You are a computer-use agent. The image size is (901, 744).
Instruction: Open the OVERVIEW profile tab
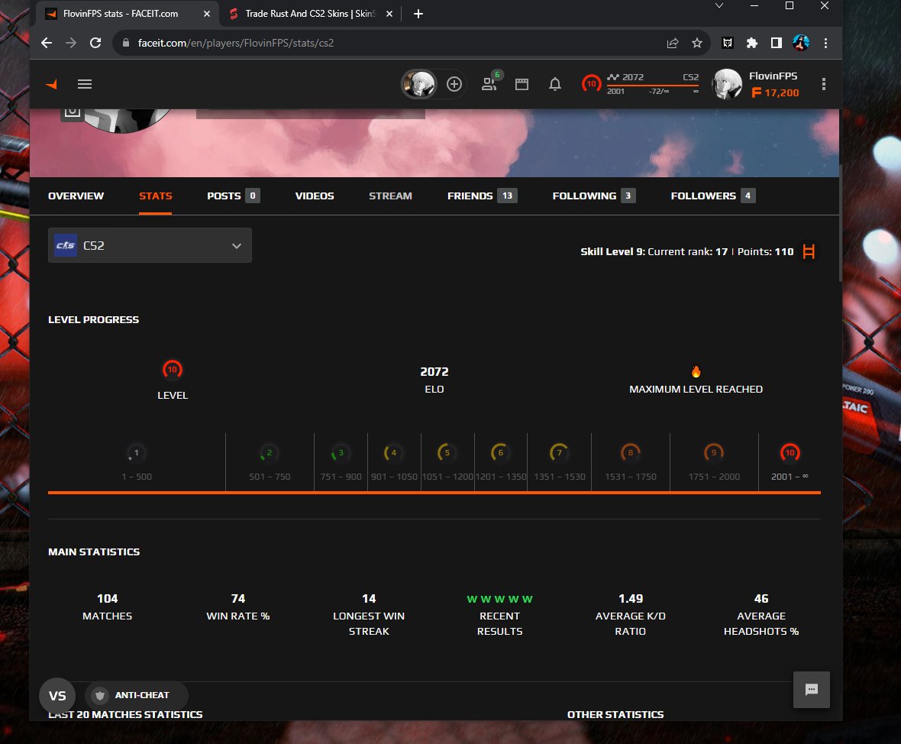76,196
